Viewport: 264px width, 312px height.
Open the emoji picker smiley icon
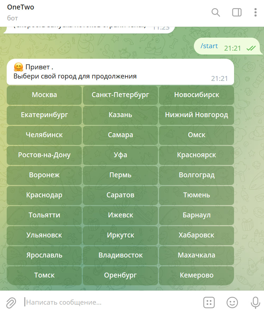point(232,302)
